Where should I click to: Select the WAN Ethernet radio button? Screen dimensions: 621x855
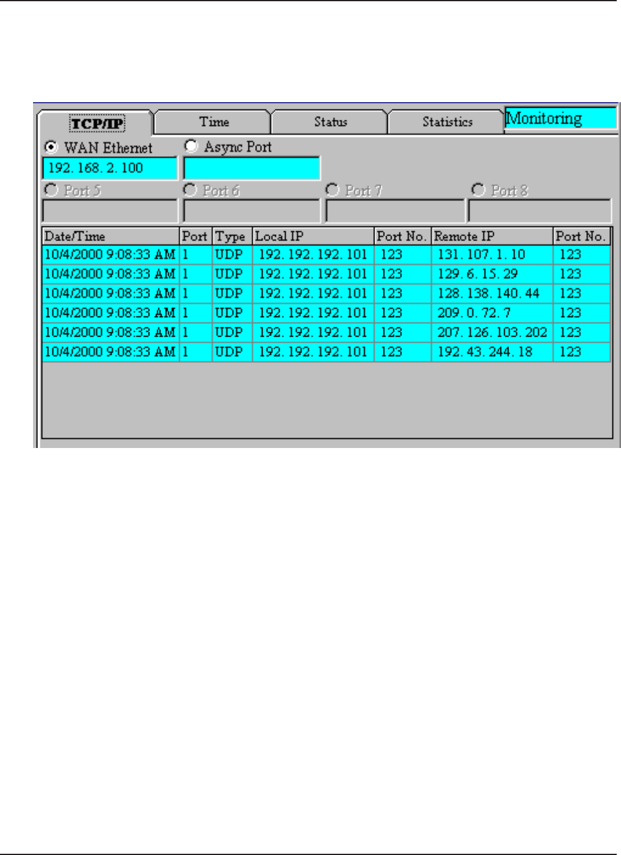[51, 147]
